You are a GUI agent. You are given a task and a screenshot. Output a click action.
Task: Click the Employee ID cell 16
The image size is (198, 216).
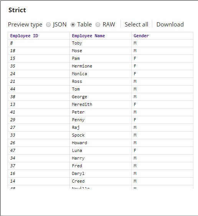pos(39,173)
